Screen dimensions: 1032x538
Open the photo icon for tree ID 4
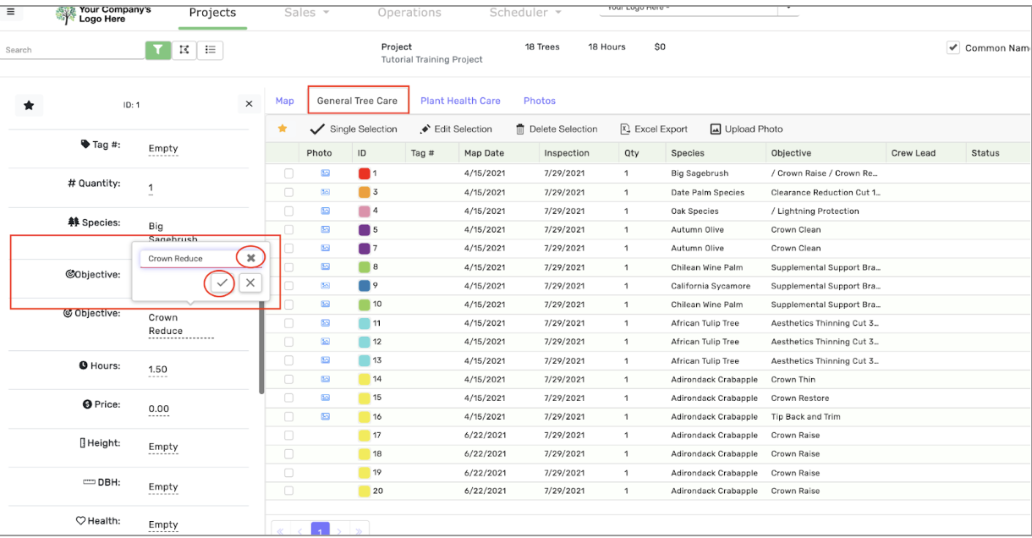(x=326, y=211)
